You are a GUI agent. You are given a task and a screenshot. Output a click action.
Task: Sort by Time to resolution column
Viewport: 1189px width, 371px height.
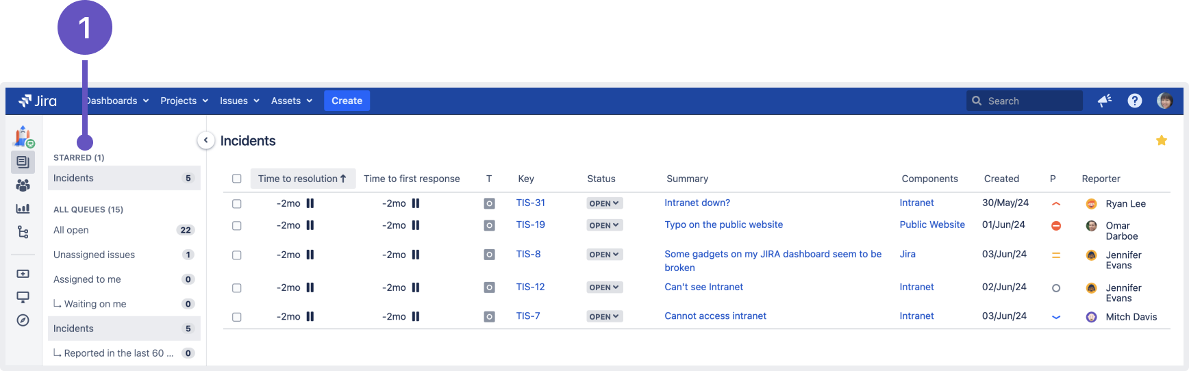(302, 179)
